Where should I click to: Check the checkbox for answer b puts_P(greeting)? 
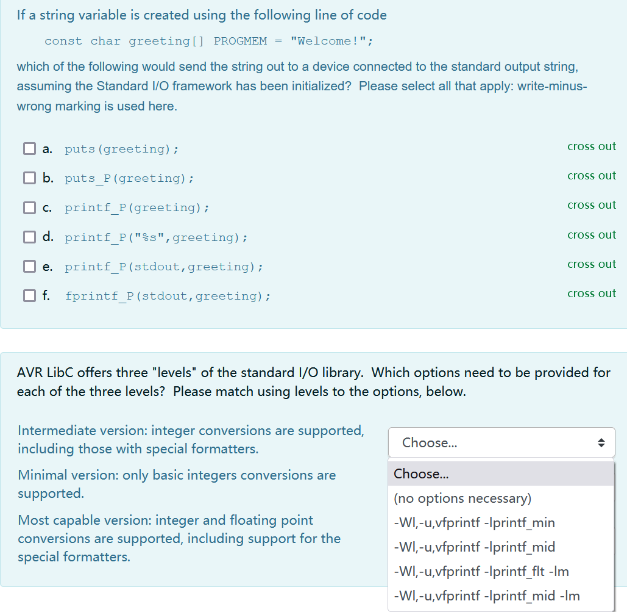[29, 178]
